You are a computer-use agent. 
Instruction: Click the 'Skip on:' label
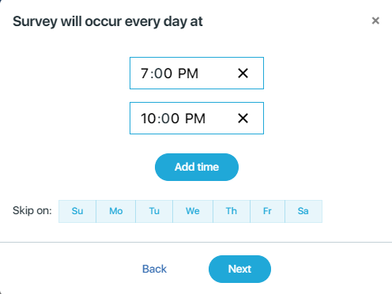coord(32,211)
